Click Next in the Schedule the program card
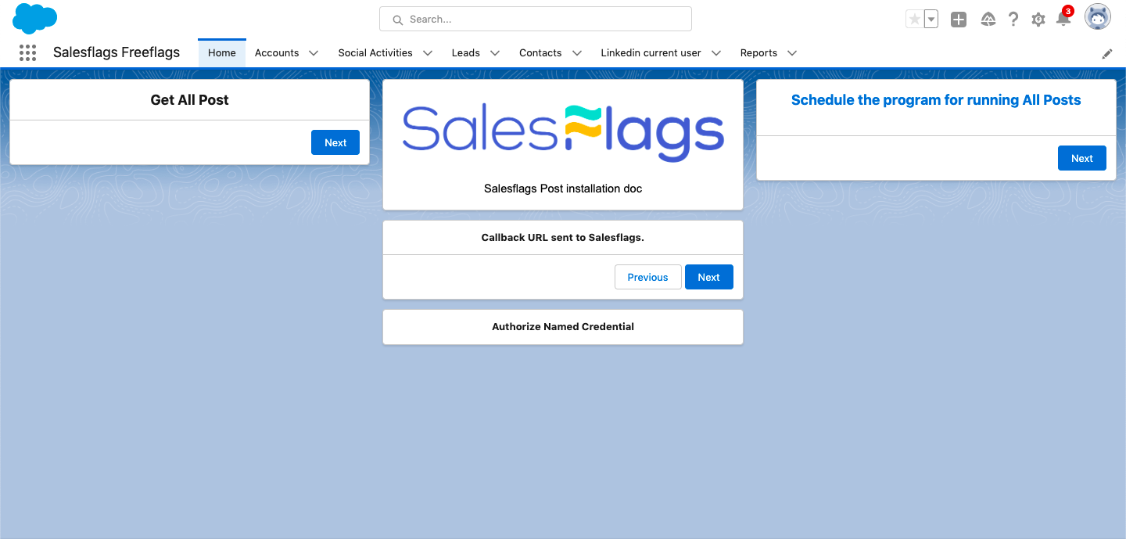This screenshot has width=1126, height=539. (1082, 158)
